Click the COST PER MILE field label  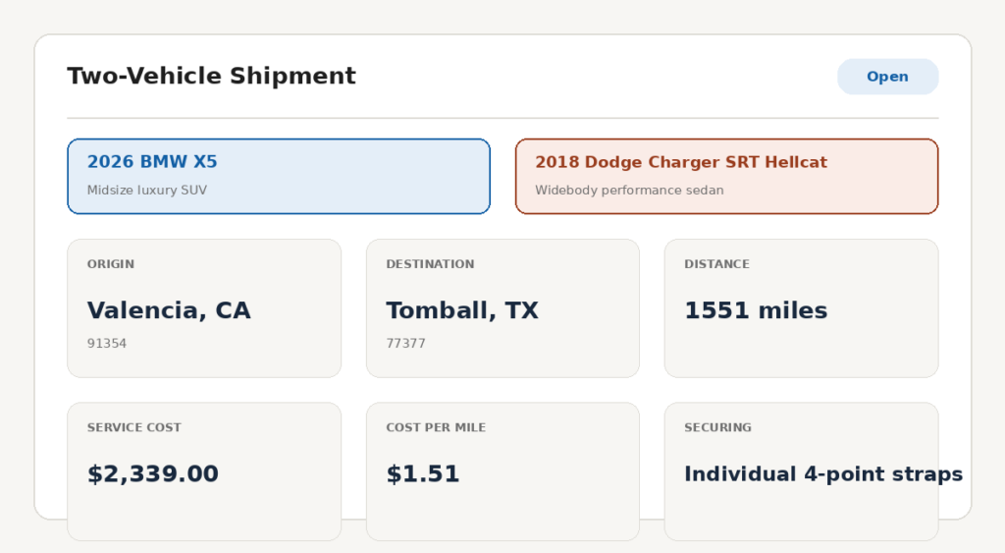[x=436, y=427]
